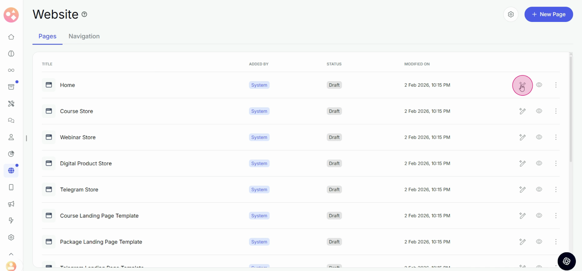Screen dimensions: 582x271
Task: Select the Pages tab
Action: click(47, 36)
